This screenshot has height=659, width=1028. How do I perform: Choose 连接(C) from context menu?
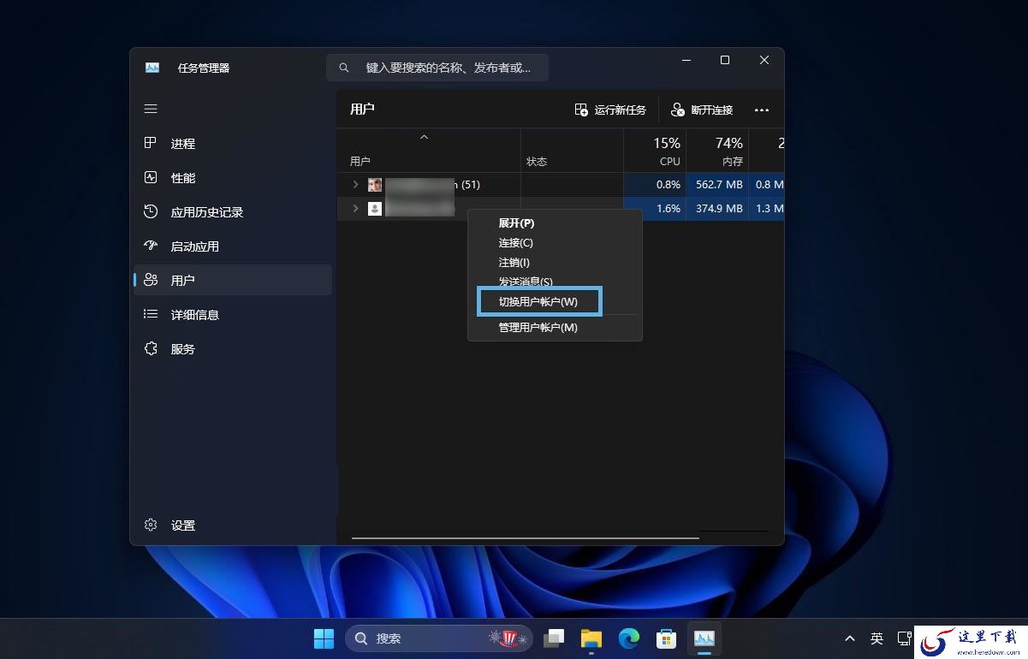point(555,243)
